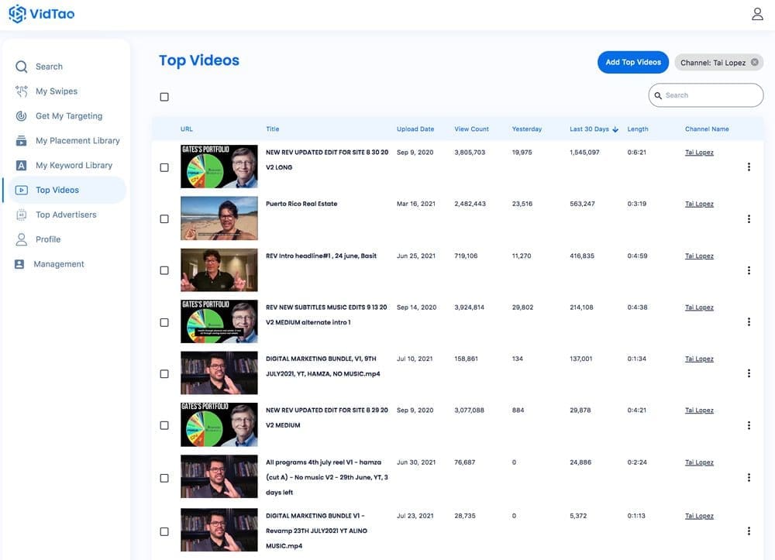
Task: Toggle the select-all checkbox above table
Action: coord(164,97)
